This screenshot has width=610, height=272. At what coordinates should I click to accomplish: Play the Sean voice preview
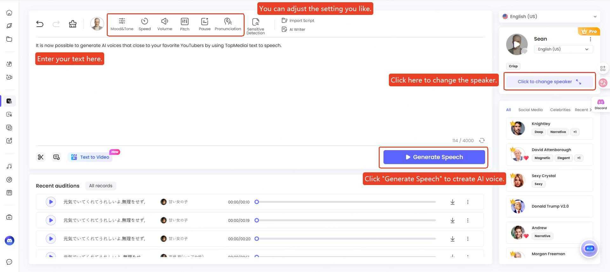coord(517,44)
